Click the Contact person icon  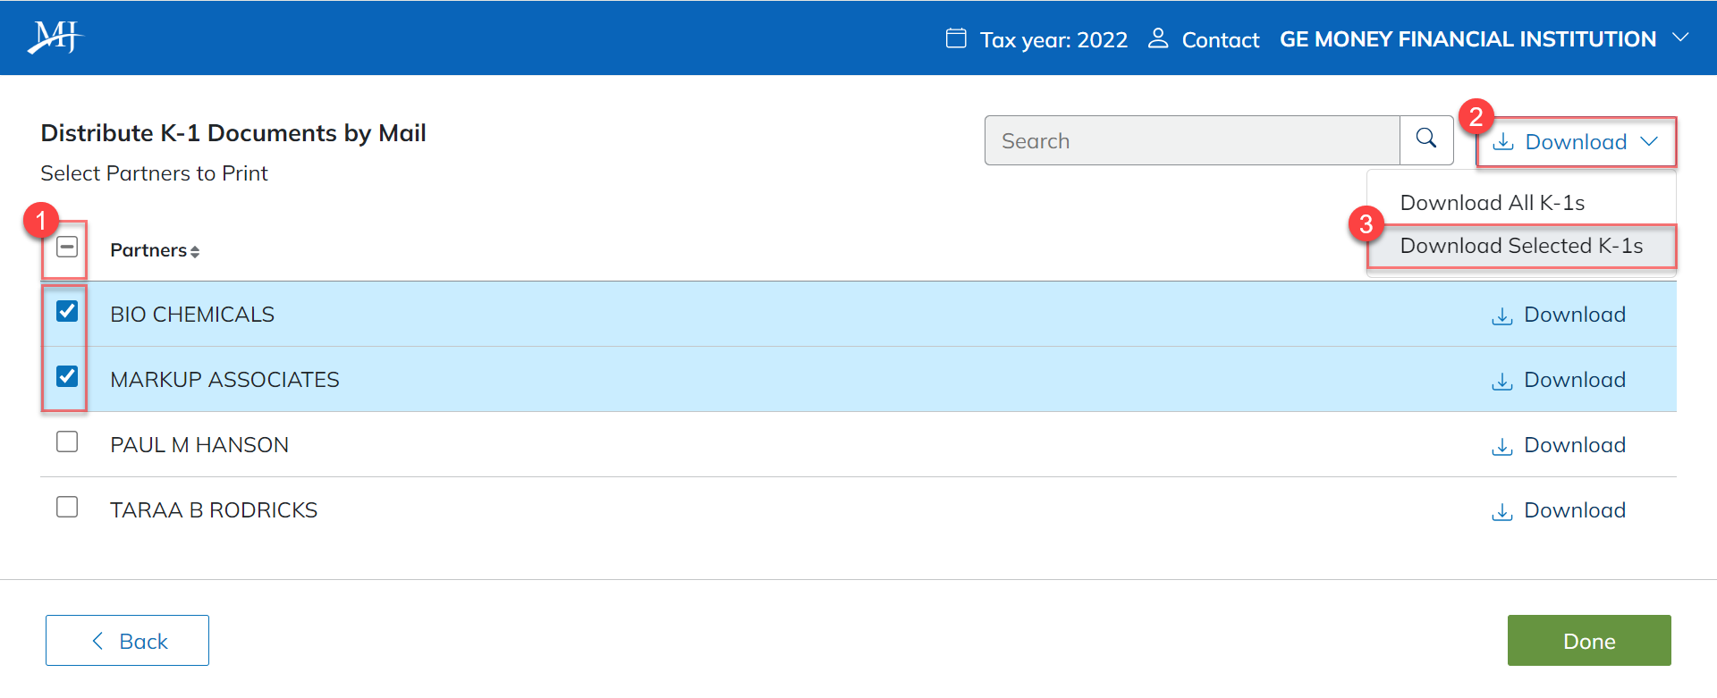(x=1158, y=38)
